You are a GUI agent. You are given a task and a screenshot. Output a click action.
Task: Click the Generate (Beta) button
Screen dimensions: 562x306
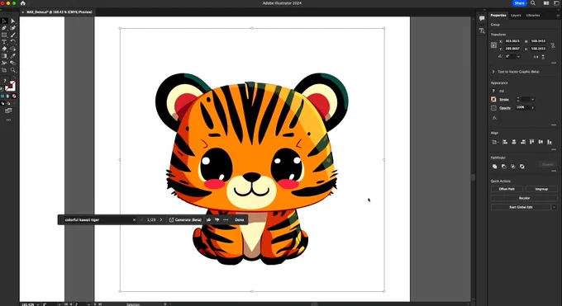pyautogui.click(x=185, y=219)
